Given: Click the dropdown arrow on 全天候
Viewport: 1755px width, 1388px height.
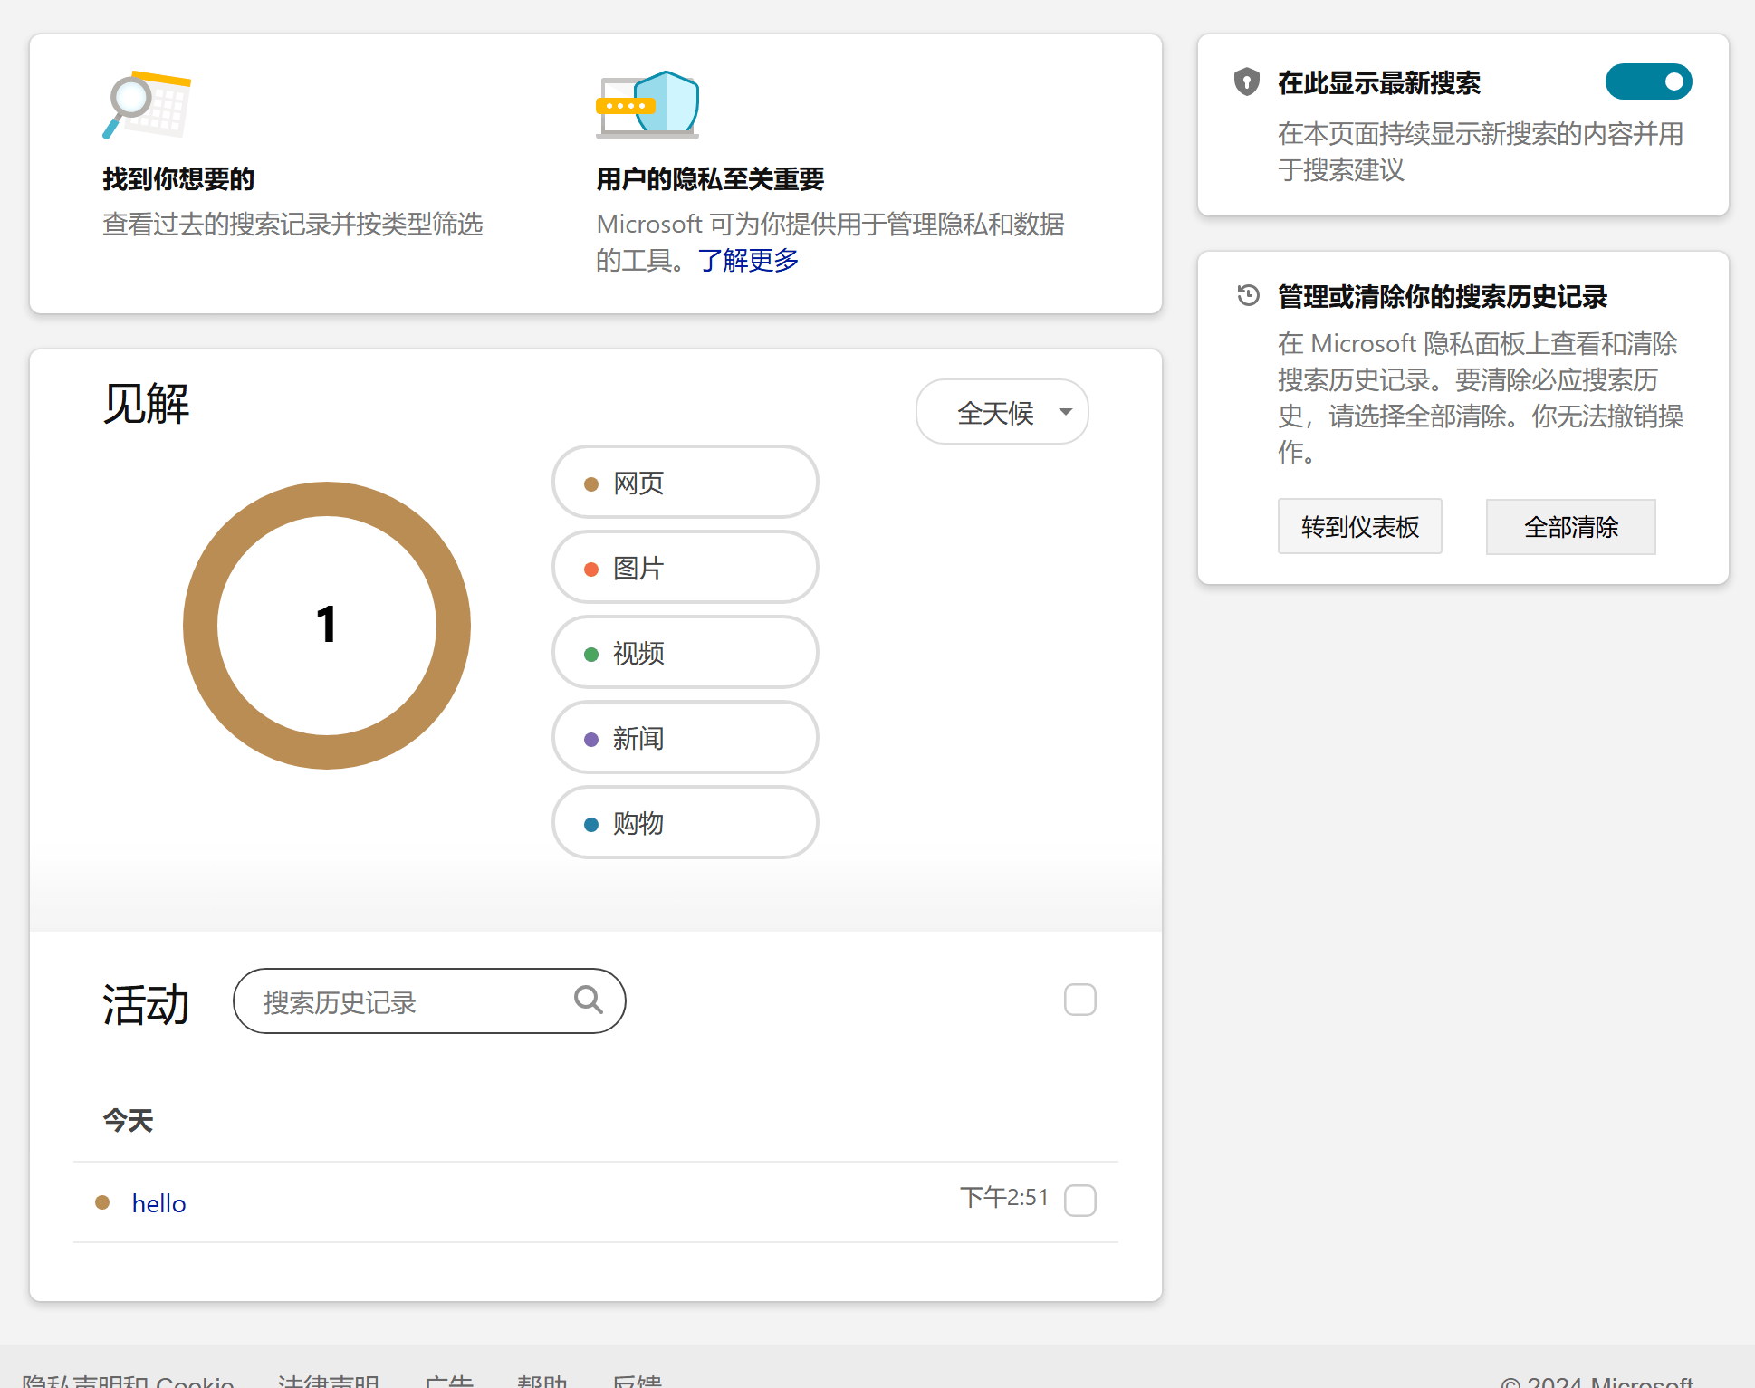Looking at the screenshot, I should (x=1066, y=412).
